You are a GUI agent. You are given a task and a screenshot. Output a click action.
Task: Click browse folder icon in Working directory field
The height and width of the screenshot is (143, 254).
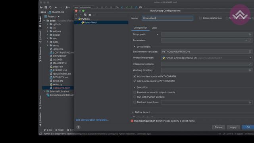click(250, 70)
